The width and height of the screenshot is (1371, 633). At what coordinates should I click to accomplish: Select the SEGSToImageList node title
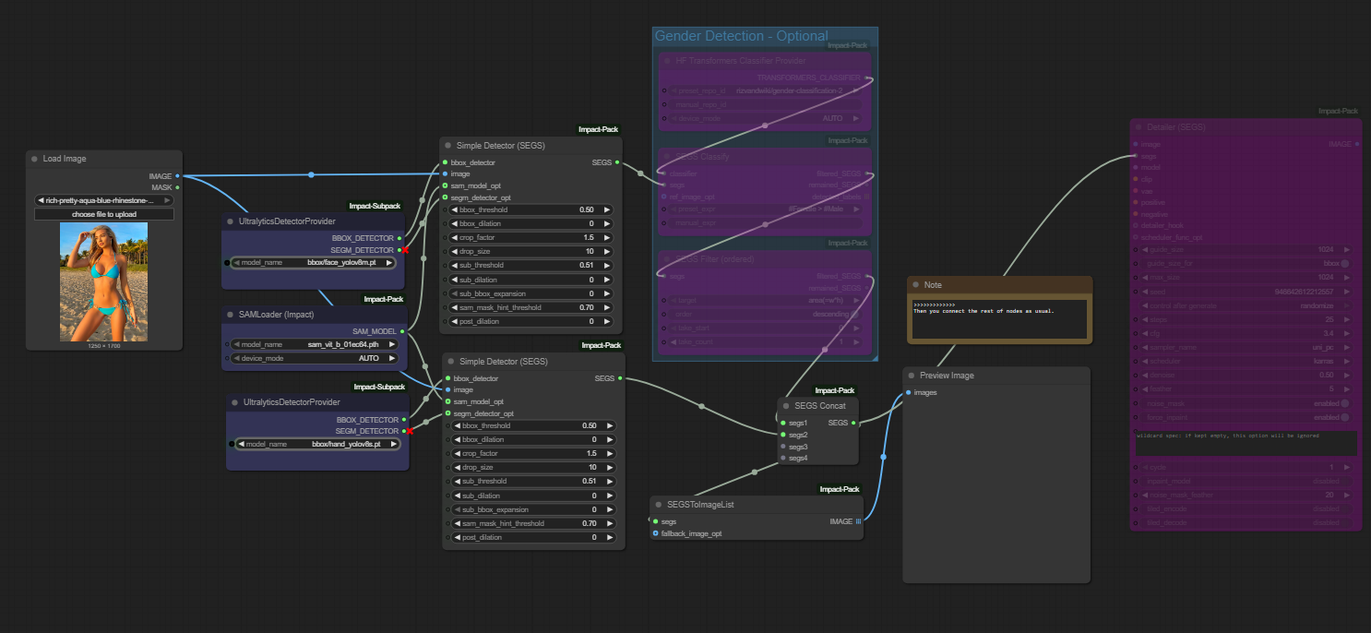pos(700,505)
